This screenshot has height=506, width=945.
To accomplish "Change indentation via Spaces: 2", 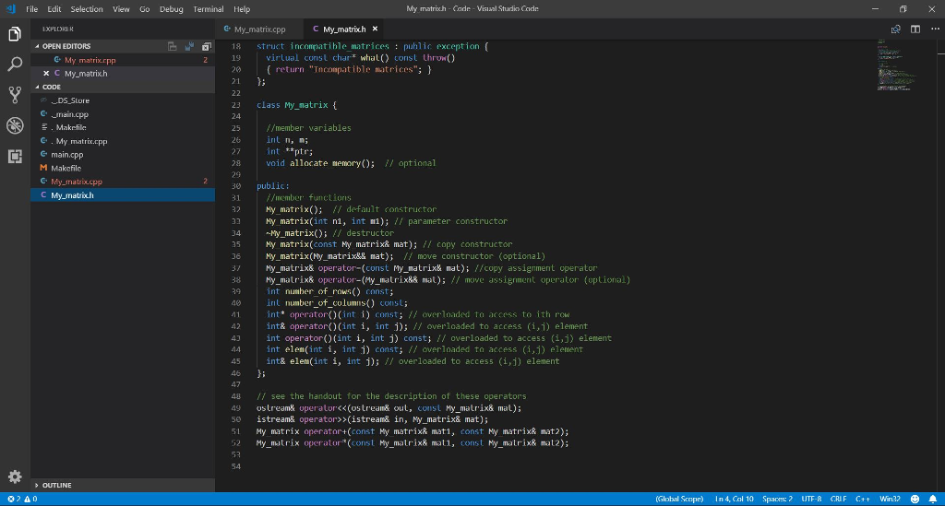I will (x=777, y=499).
